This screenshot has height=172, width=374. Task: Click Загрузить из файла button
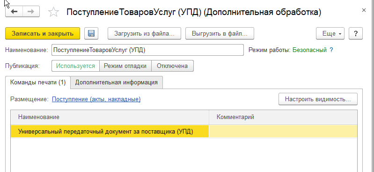point(144,33)
